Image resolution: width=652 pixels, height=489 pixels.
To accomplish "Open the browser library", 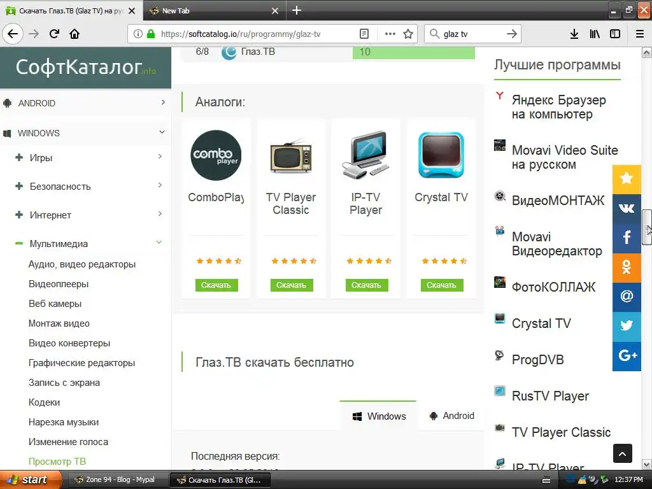I will [595, 34].
